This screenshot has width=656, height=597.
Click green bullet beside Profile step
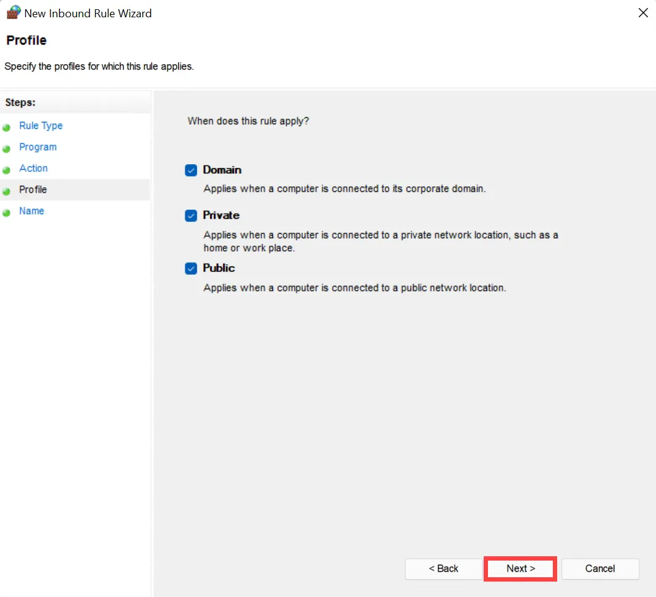point(6,191)
